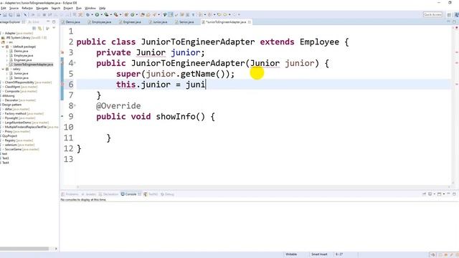Click the green Run toolbar icon

(x=97, y=14)
